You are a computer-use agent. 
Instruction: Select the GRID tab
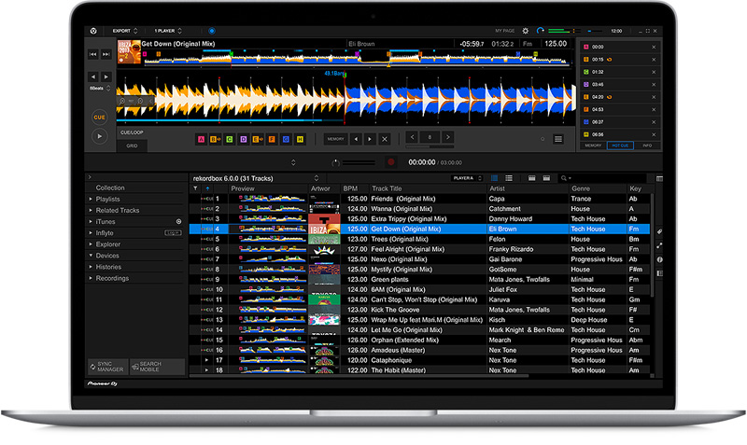coord(132,146)
